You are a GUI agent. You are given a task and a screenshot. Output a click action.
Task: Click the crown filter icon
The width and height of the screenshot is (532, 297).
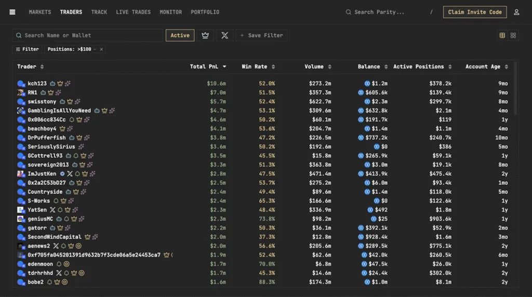click(205, 35)
